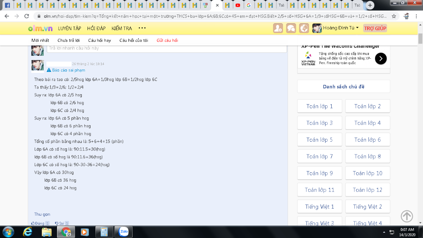Click the browser back arrow
423x238 pixels.
point(7,16)
